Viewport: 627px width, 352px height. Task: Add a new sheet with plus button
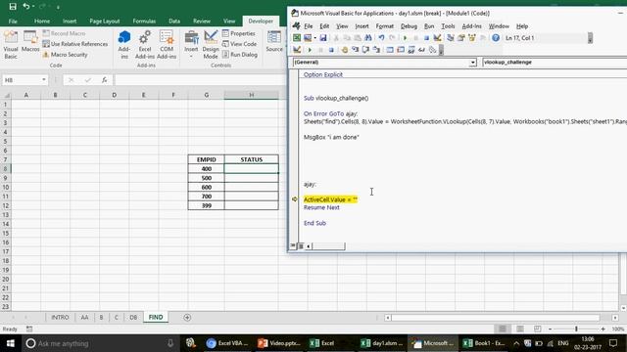click(187, 317)
